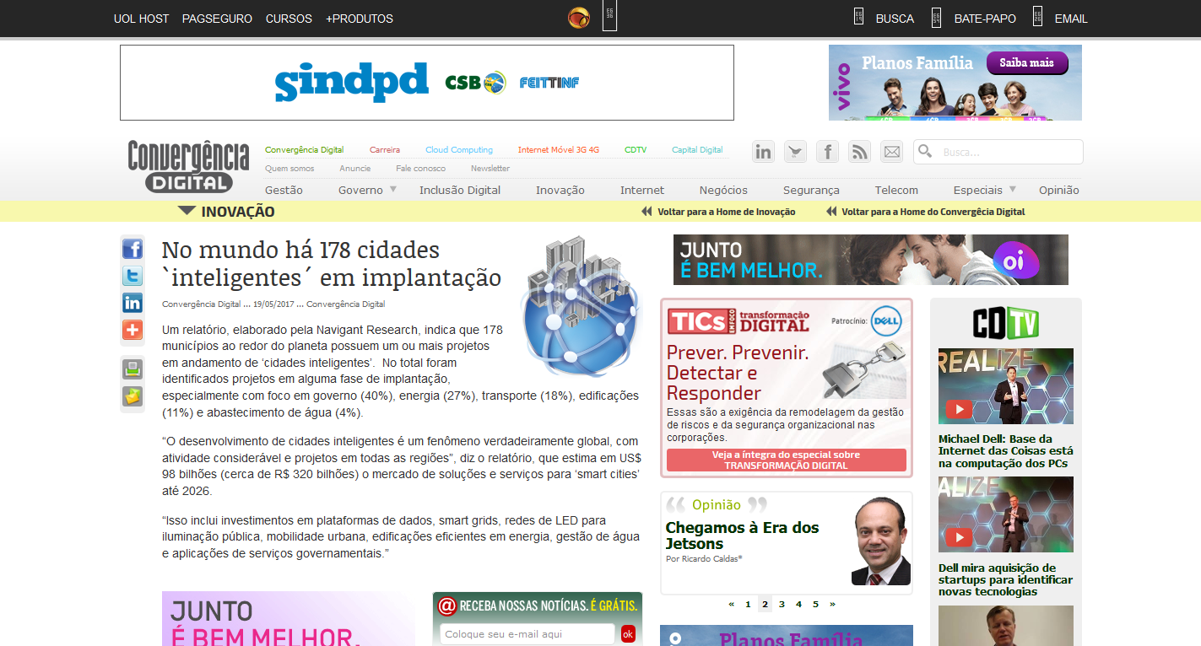This screenshot has height=646, width=1201.
Task: Print article using printer icon
Action: 133,369
